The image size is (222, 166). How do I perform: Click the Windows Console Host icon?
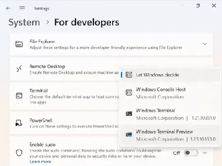pyautogui.click(x=129, y=93)
